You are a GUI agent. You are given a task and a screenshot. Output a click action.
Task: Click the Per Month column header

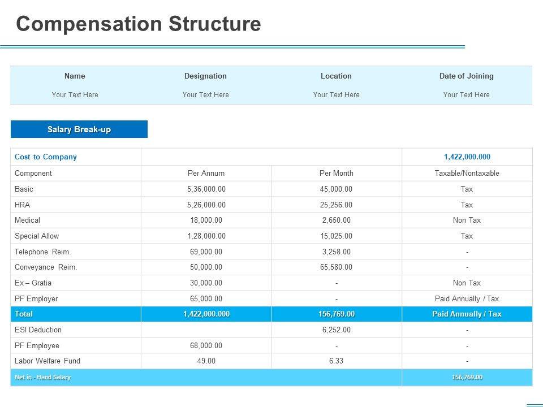(336, 174)
